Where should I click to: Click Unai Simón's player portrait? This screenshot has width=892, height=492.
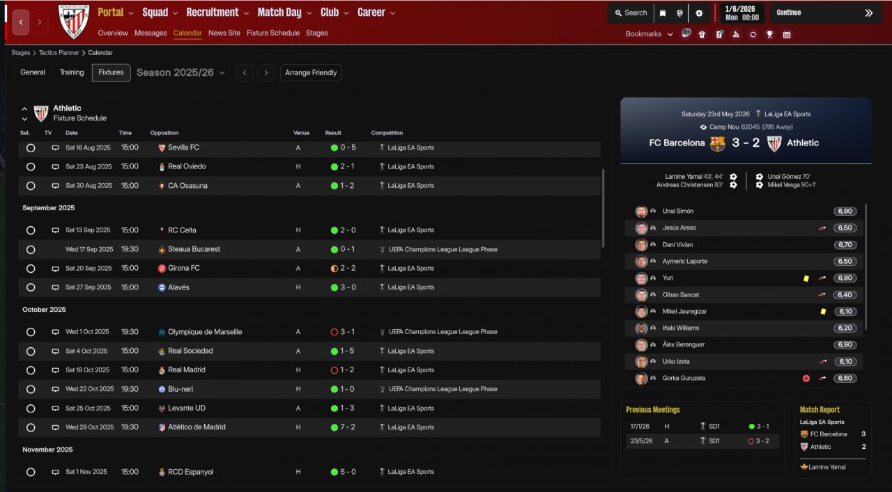coord(641,212)
